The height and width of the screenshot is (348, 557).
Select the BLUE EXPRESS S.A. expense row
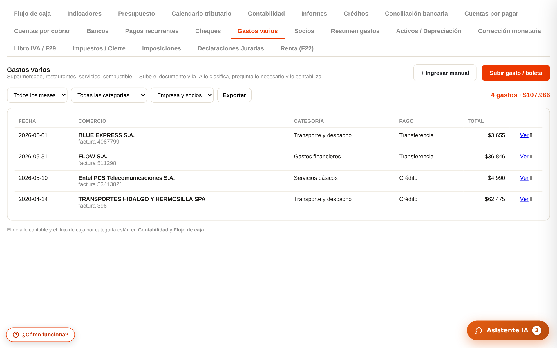pos(278,138)
